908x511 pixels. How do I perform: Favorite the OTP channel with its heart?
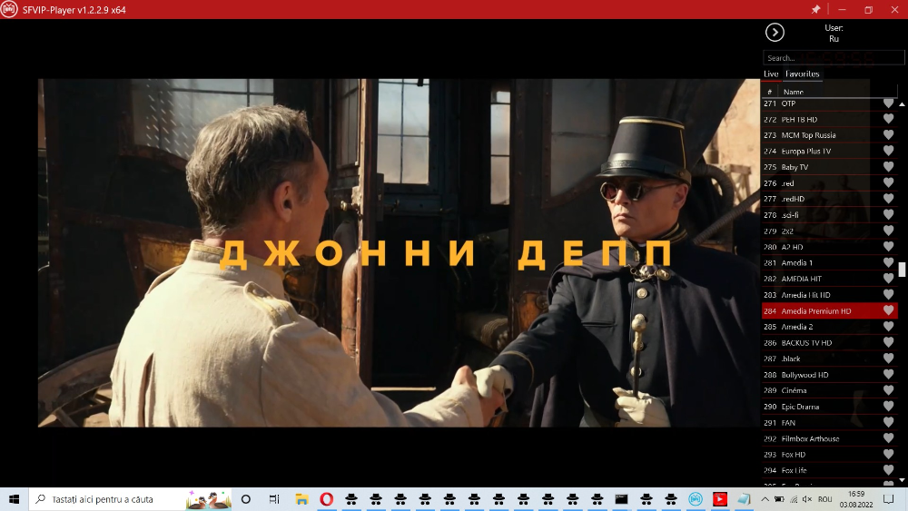point(888,103)
